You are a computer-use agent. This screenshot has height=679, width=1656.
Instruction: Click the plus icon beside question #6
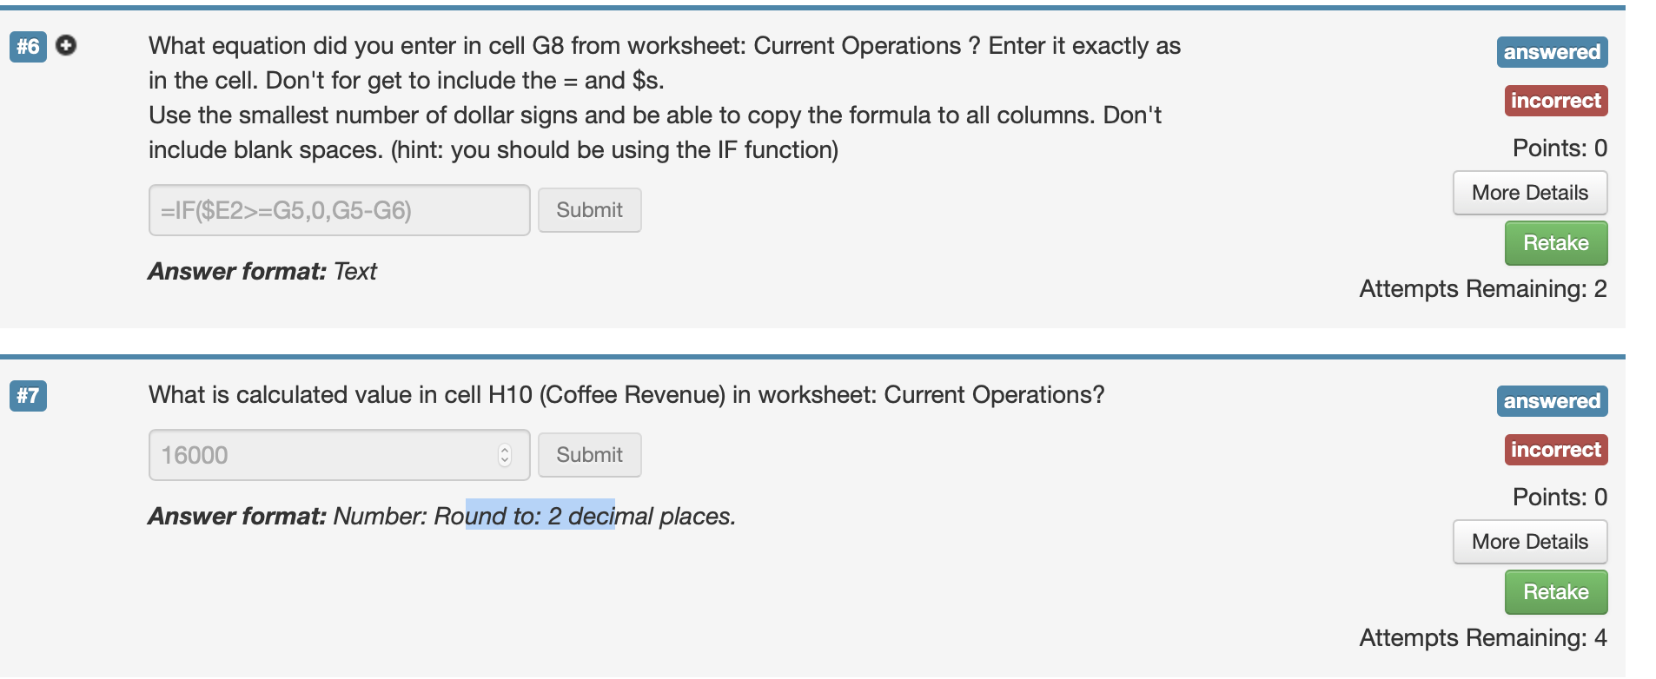coord(66,45)
